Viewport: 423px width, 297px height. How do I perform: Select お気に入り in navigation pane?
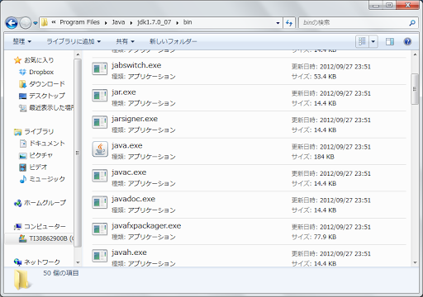click(34, 60)
